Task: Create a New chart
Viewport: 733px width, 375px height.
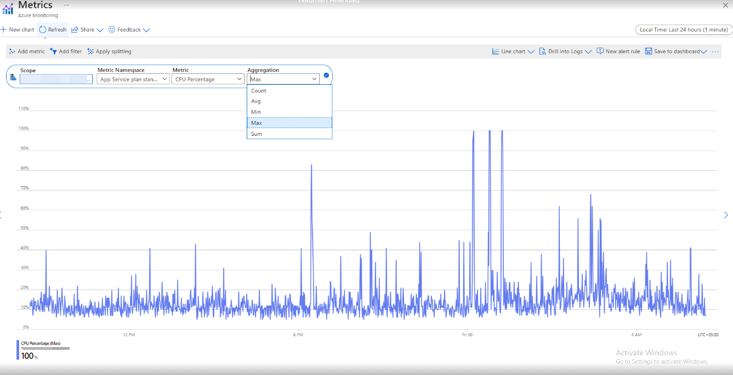Action: [x=18, y=30]
